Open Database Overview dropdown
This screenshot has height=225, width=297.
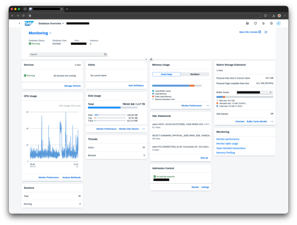[x=51, y=23]
